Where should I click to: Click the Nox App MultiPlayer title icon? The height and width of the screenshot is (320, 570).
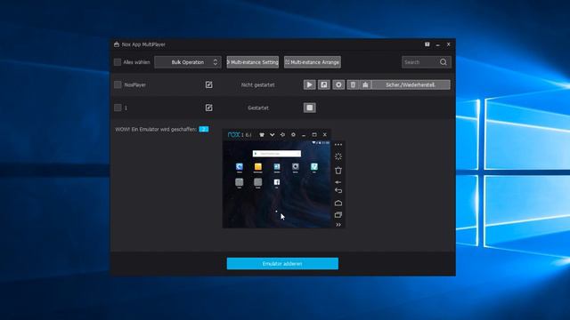pos(117,44)
